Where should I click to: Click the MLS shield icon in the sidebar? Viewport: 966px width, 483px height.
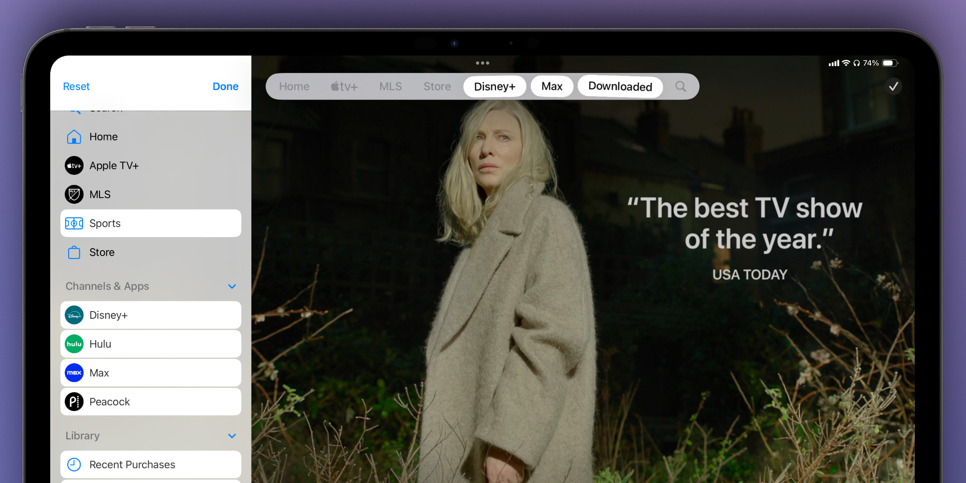(x=74, y=194)
